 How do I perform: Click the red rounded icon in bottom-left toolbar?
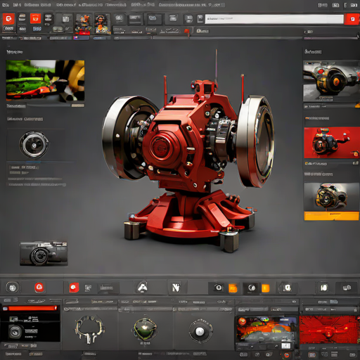(x=39, y=288)
